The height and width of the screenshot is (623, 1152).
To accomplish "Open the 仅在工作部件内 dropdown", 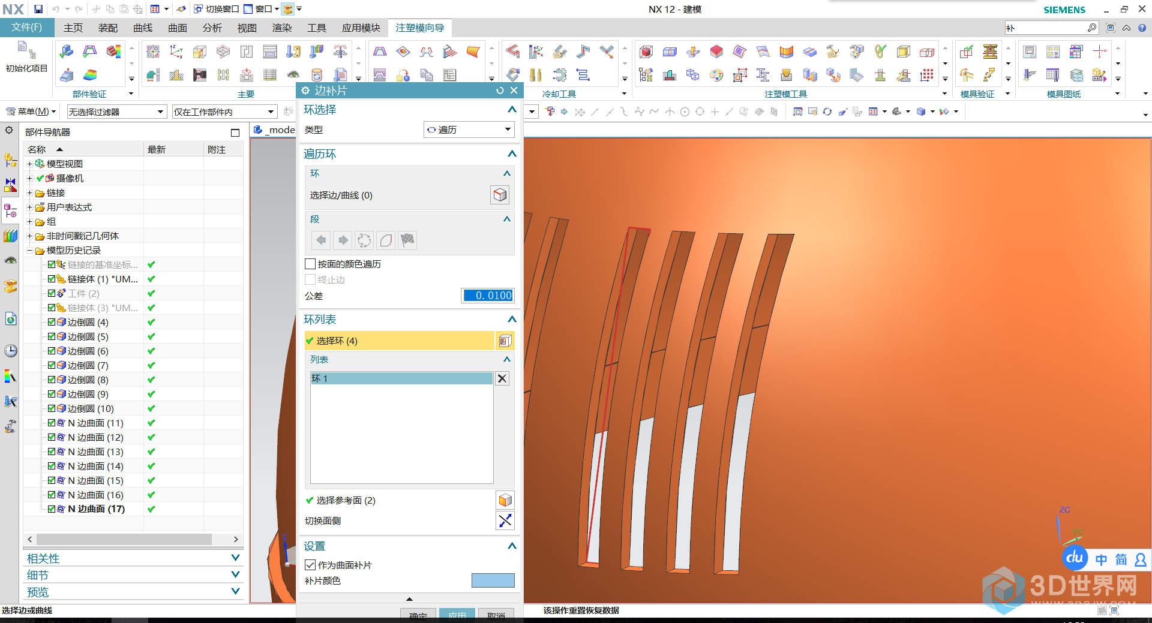I will [224, 112].
